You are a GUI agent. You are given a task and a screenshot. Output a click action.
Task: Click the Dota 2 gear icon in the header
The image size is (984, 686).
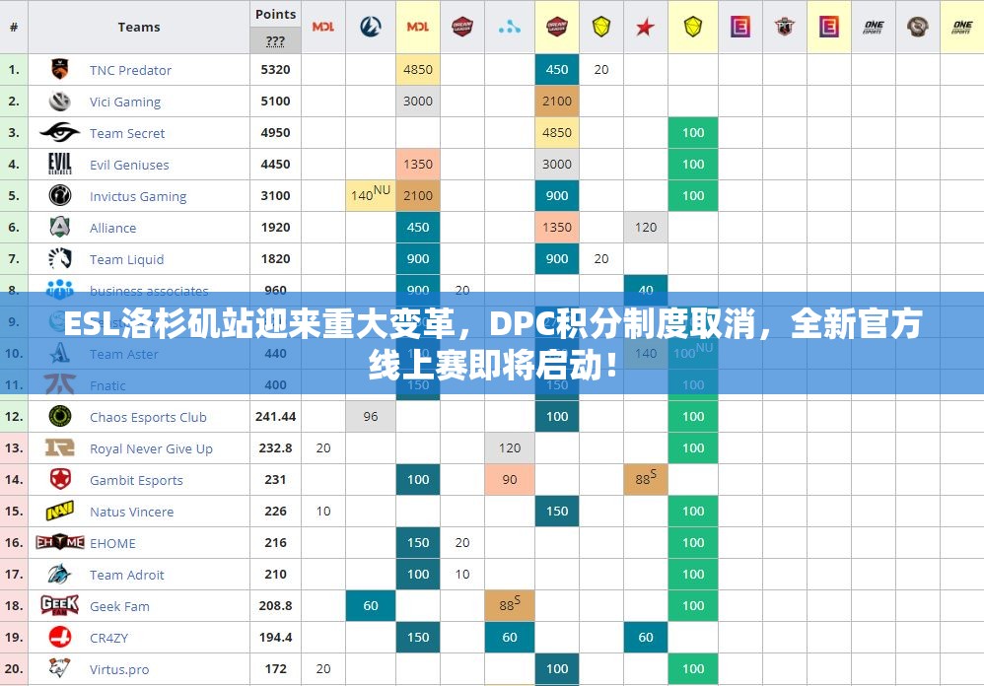pos(918,27)
